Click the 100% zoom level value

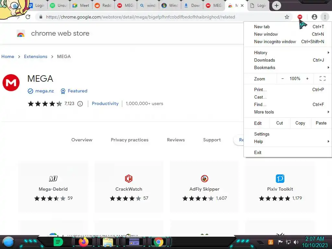pos(295,78)
